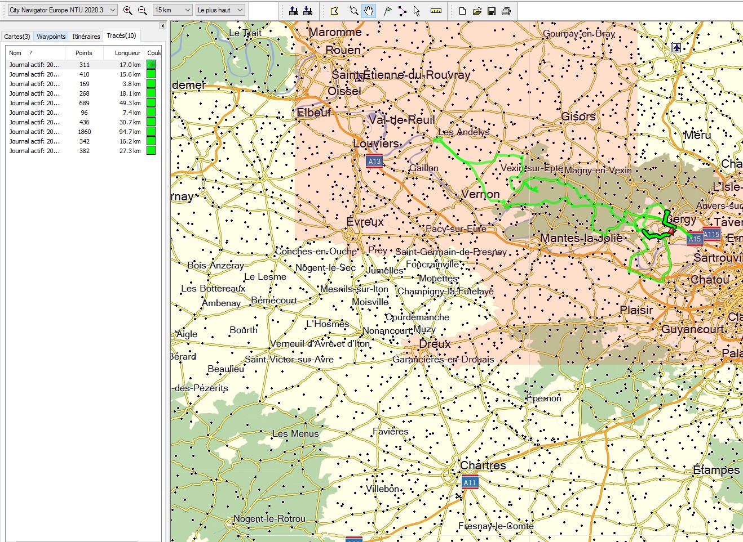743x542 pixels.
Task: Click the Louviers label on the map
Action: coord(376,144)
